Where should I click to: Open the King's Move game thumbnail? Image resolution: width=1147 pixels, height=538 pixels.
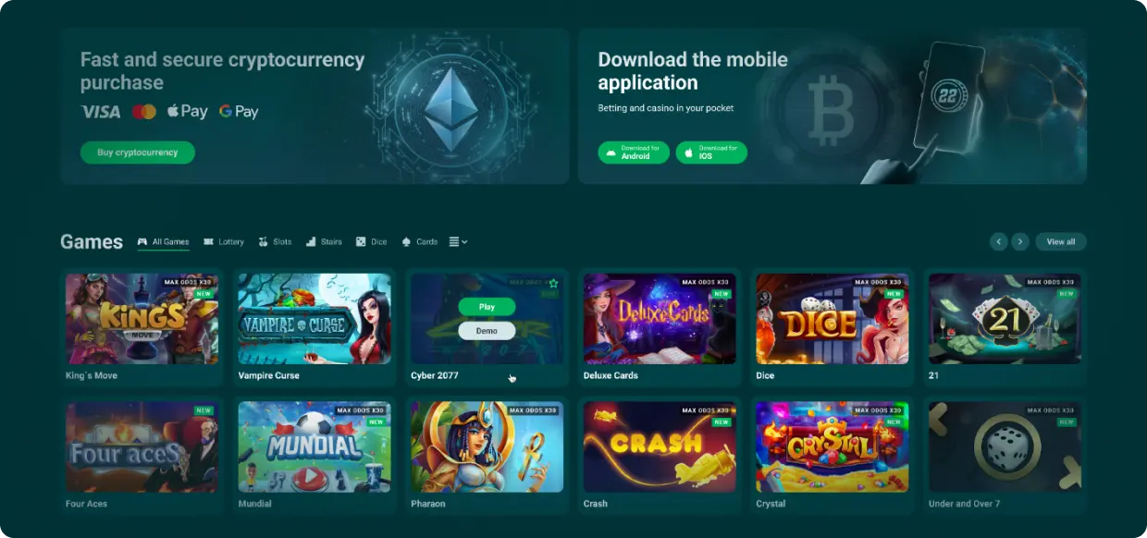point(142,319)
